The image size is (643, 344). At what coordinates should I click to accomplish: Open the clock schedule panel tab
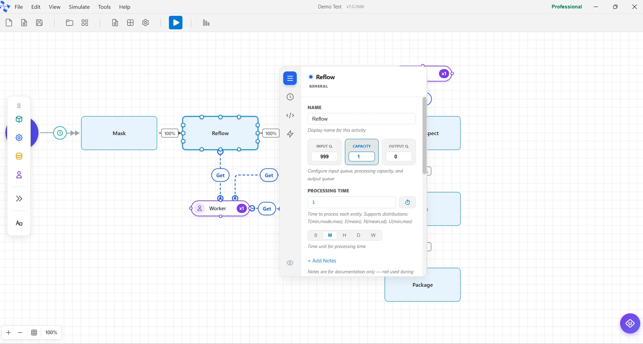click(290, 97)
